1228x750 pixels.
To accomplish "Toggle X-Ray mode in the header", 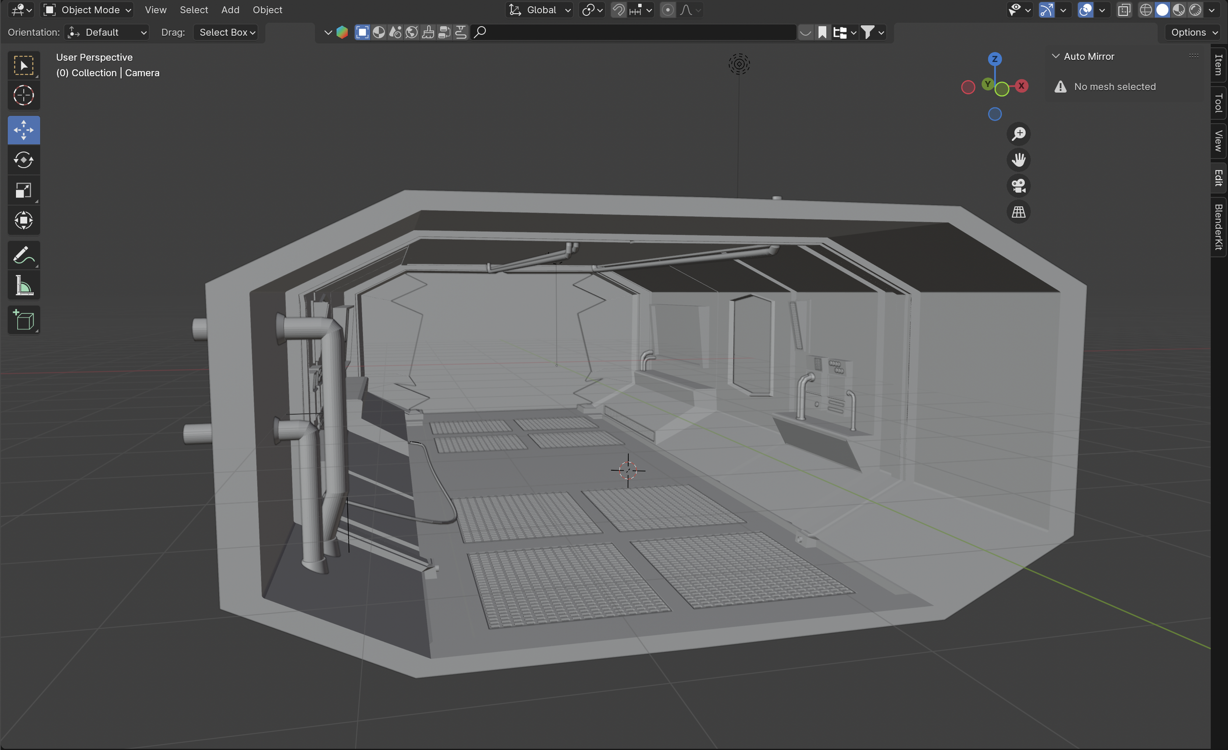I will coord(1124,9).
